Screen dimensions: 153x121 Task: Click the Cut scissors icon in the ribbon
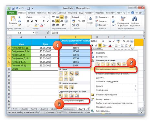pyautogui.click(x=19, y=17)
